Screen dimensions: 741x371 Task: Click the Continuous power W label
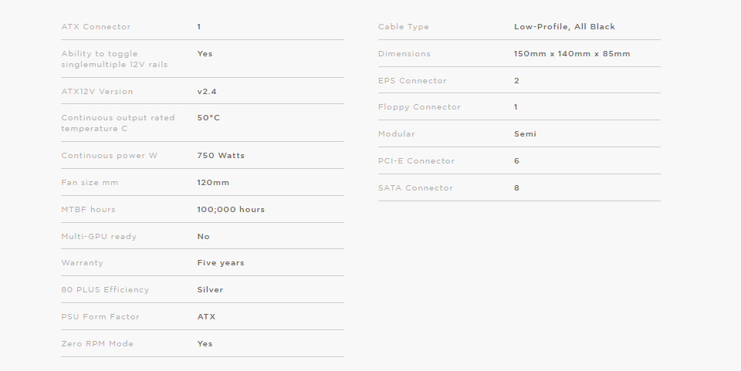(109, 156)
